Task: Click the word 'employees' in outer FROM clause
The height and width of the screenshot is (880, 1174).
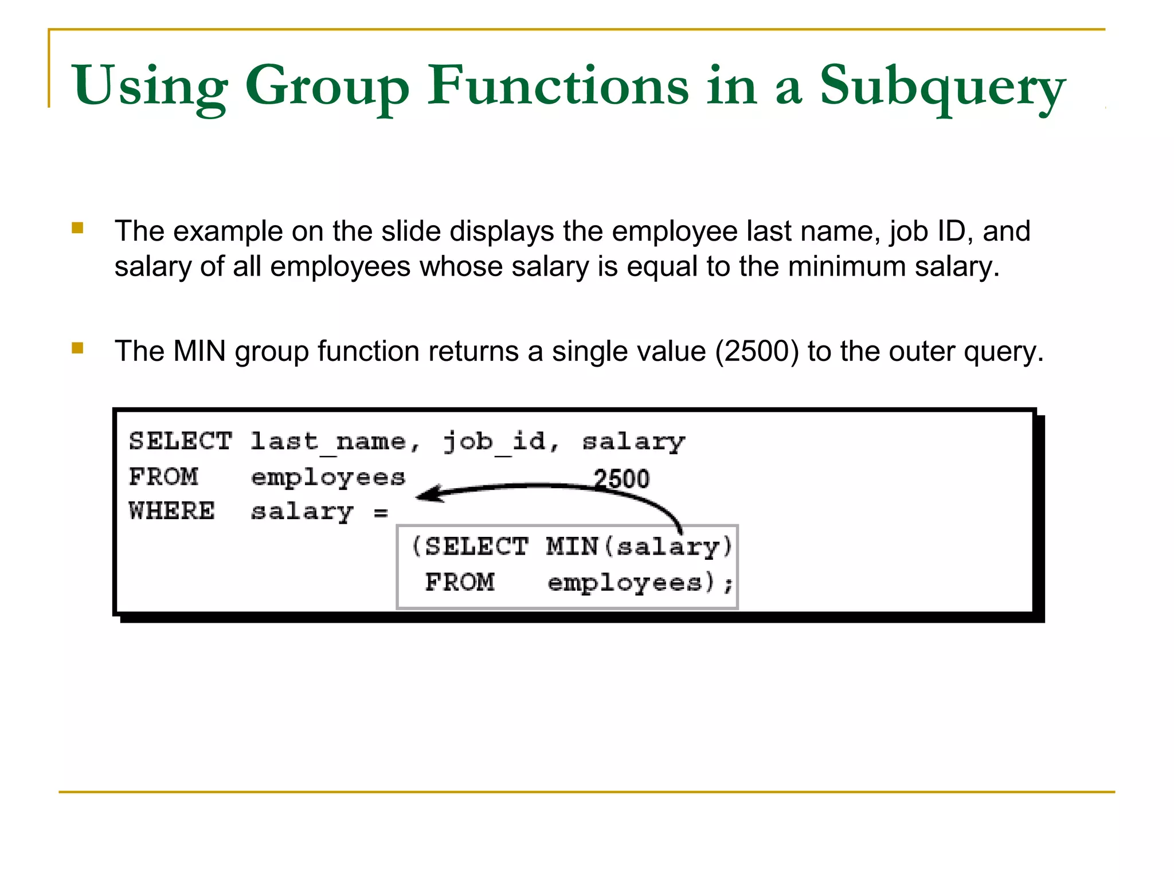Action: pyautogui.click(x=328, y=477)
